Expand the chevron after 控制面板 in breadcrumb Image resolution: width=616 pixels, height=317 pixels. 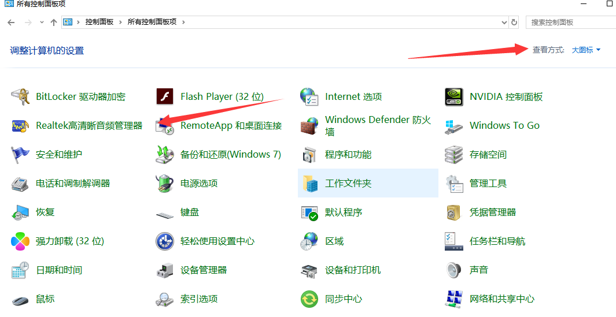[121, 22]
